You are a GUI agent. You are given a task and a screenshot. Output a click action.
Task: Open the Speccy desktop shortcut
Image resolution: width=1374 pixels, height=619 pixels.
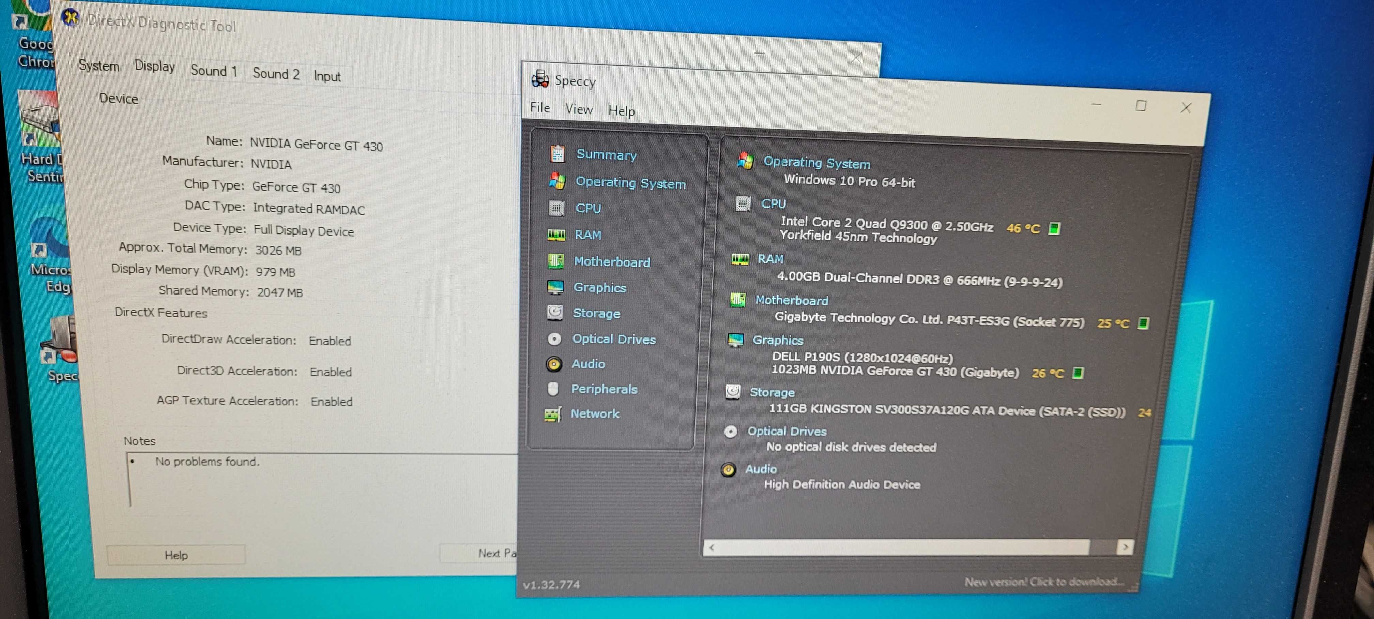pyautogui.click(x=60, y=348)
